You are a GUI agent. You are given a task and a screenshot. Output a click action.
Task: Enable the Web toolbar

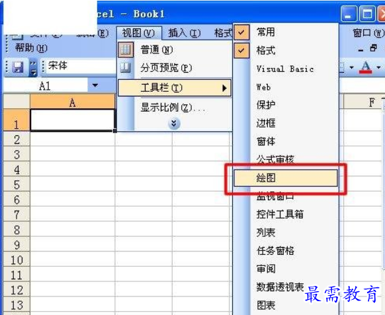(x=286, y=87)
